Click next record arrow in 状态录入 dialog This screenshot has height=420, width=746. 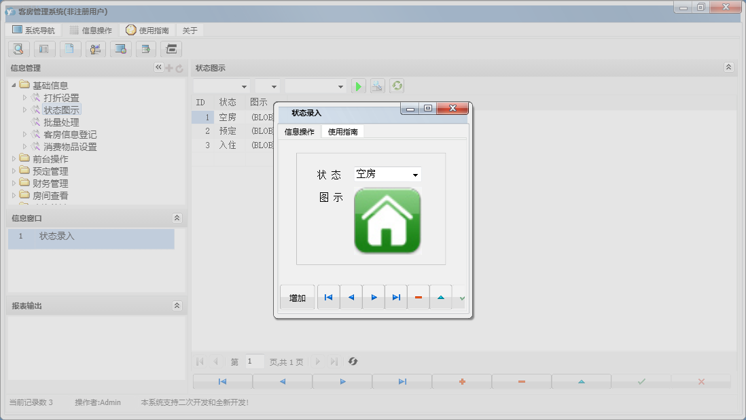tap(374, 298)
